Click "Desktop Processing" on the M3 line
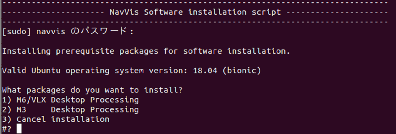 pyautogui.click(x=95, y=110)
